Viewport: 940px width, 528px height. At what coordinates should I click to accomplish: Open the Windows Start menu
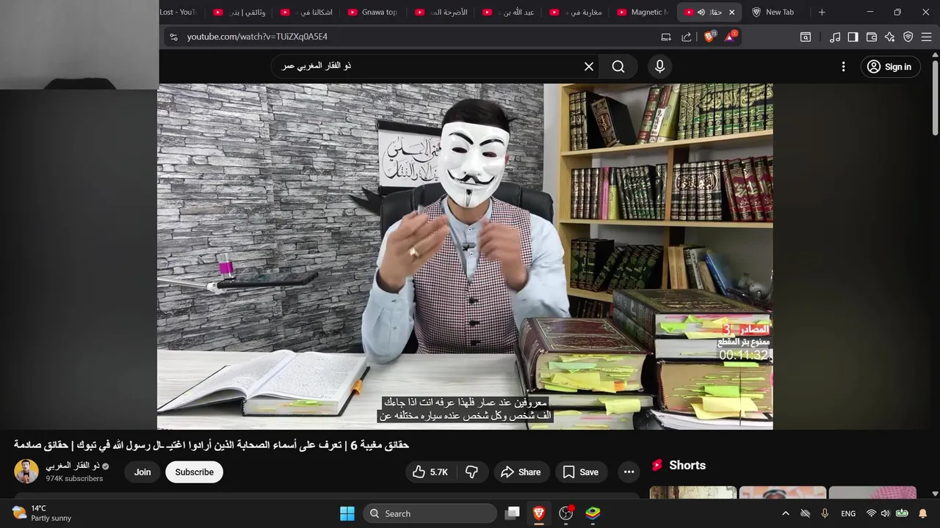(x=347, y=513)
